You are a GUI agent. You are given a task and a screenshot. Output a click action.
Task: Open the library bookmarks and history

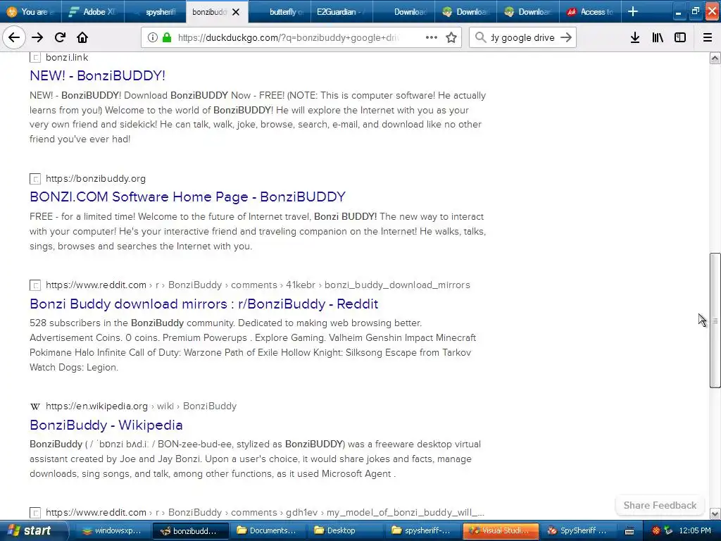[658, 38]
